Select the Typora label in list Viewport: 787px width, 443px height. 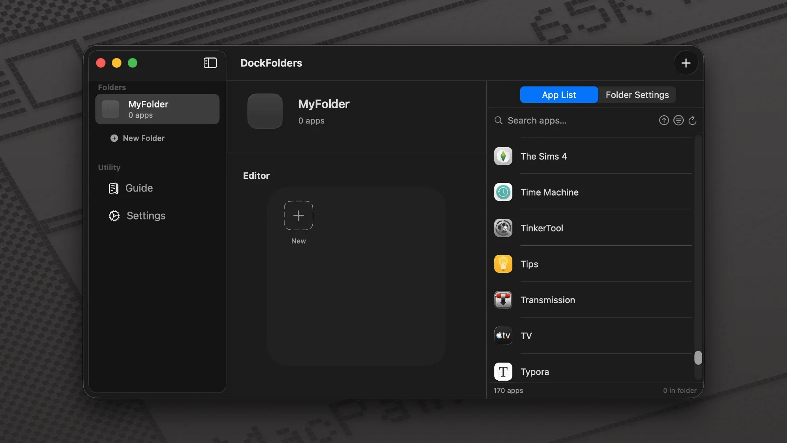(535, 372)
